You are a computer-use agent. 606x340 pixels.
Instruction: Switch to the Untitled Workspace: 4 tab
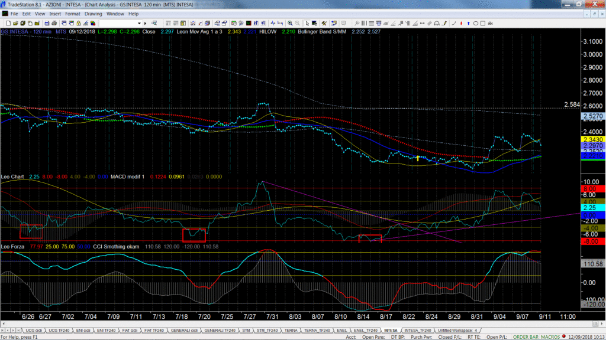click(x=457, y=331)
